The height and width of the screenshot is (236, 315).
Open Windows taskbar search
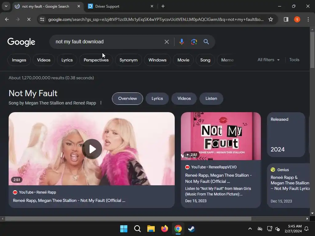pyautogui.click(x=138, y=229)
